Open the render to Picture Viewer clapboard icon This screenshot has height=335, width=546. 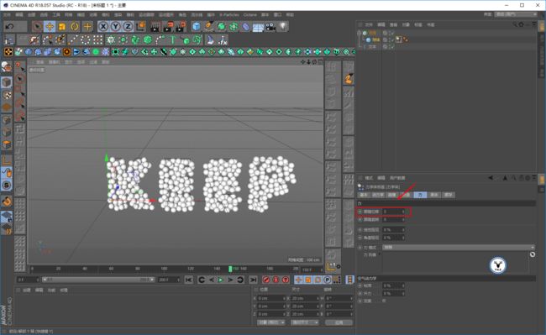(168, 26)
